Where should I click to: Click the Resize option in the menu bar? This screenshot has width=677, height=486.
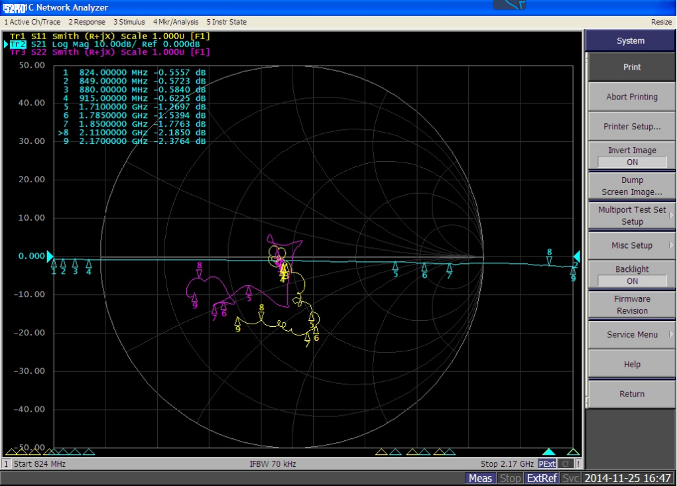(x=661, y=22)
